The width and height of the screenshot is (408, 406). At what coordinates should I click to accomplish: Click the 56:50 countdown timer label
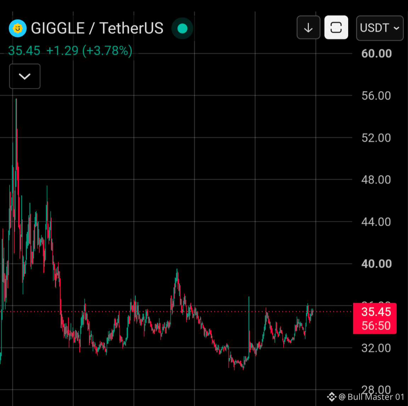tap(376, 325)
